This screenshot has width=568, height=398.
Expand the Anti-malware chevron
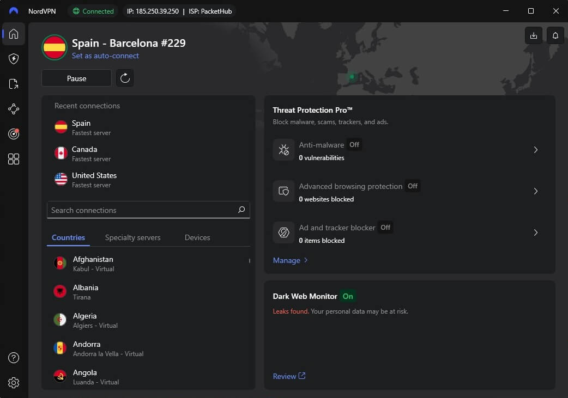click(535, 150)
